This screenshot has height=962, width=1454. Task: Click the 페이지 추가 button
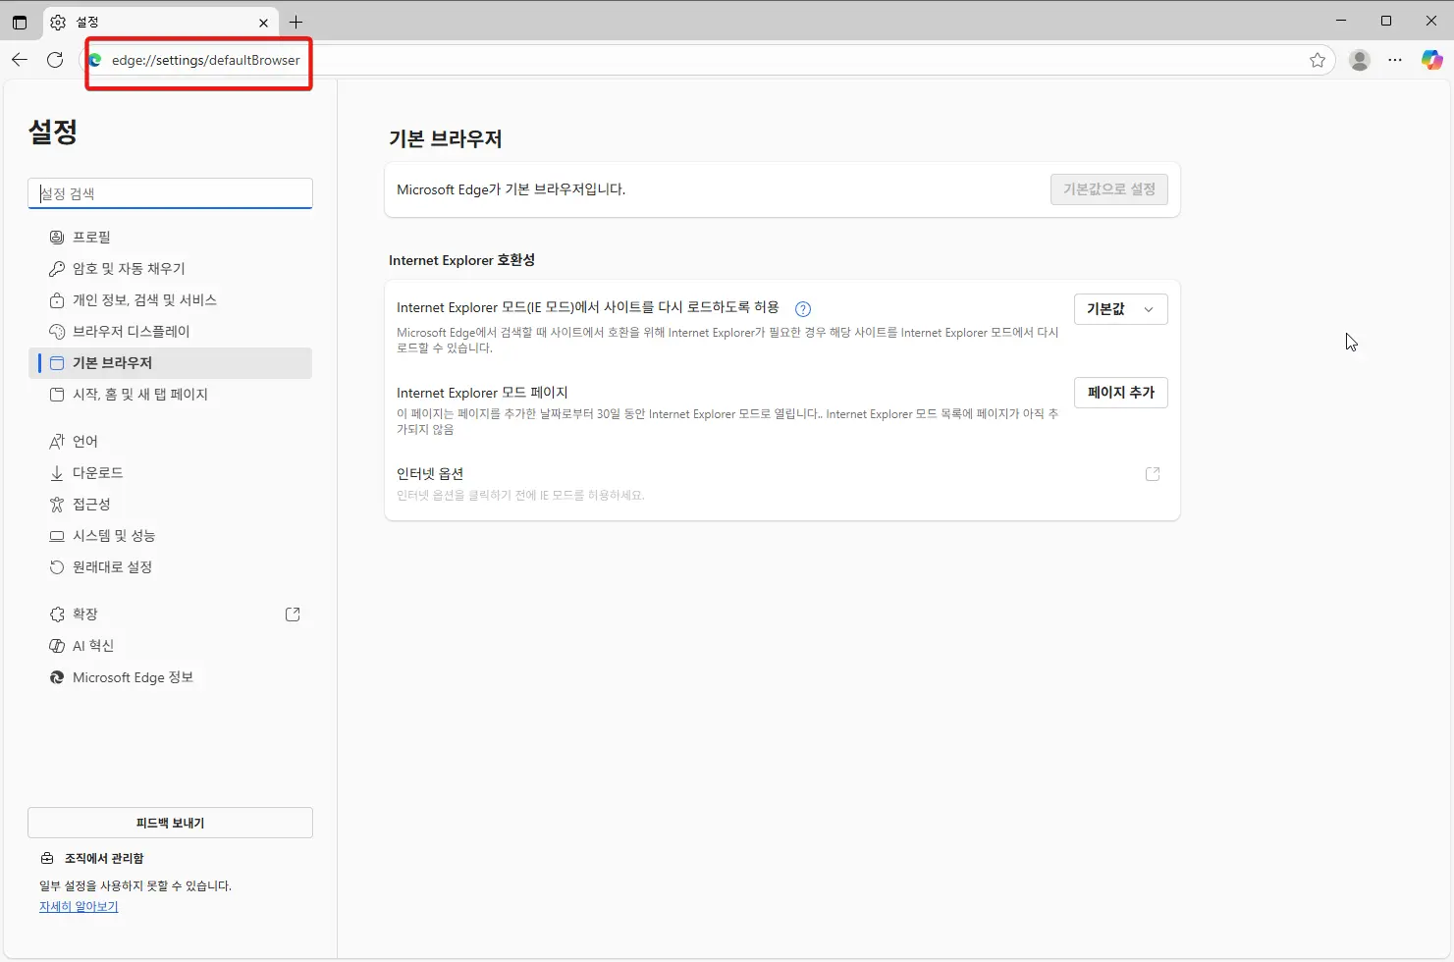coord(1120,393)
